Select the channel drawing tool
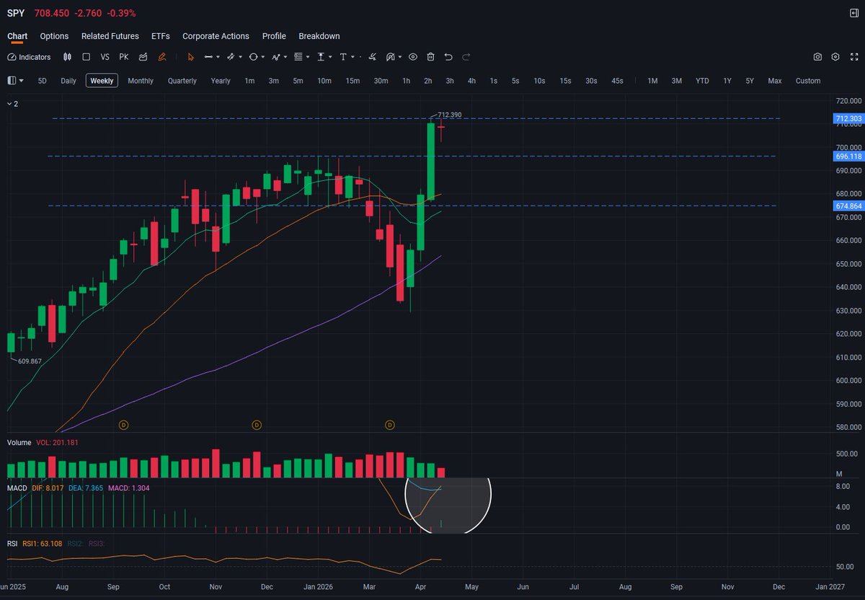The height and width of the screenshot is (600, 865). (x=231, y=57)
